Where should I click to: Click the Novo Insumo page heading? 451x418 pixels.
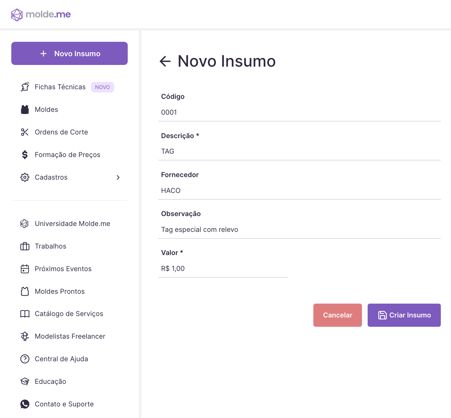point(227,61)
